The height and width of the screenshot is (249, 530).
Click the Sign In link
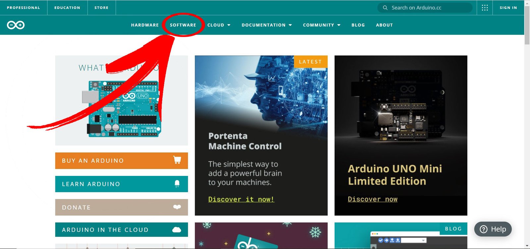[508, 8]
